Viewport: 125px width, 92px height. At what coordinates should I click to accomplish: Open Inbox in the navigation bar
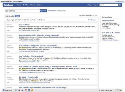pyautogui.click(x=39, y=5)
